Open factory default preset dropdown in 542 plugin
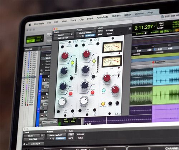 [86, 32]
